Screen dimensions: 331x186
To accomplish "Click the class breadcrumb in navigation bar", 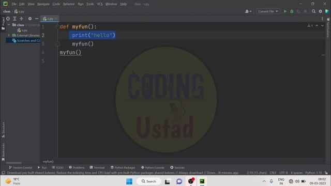I will click(x=7, y=11).
